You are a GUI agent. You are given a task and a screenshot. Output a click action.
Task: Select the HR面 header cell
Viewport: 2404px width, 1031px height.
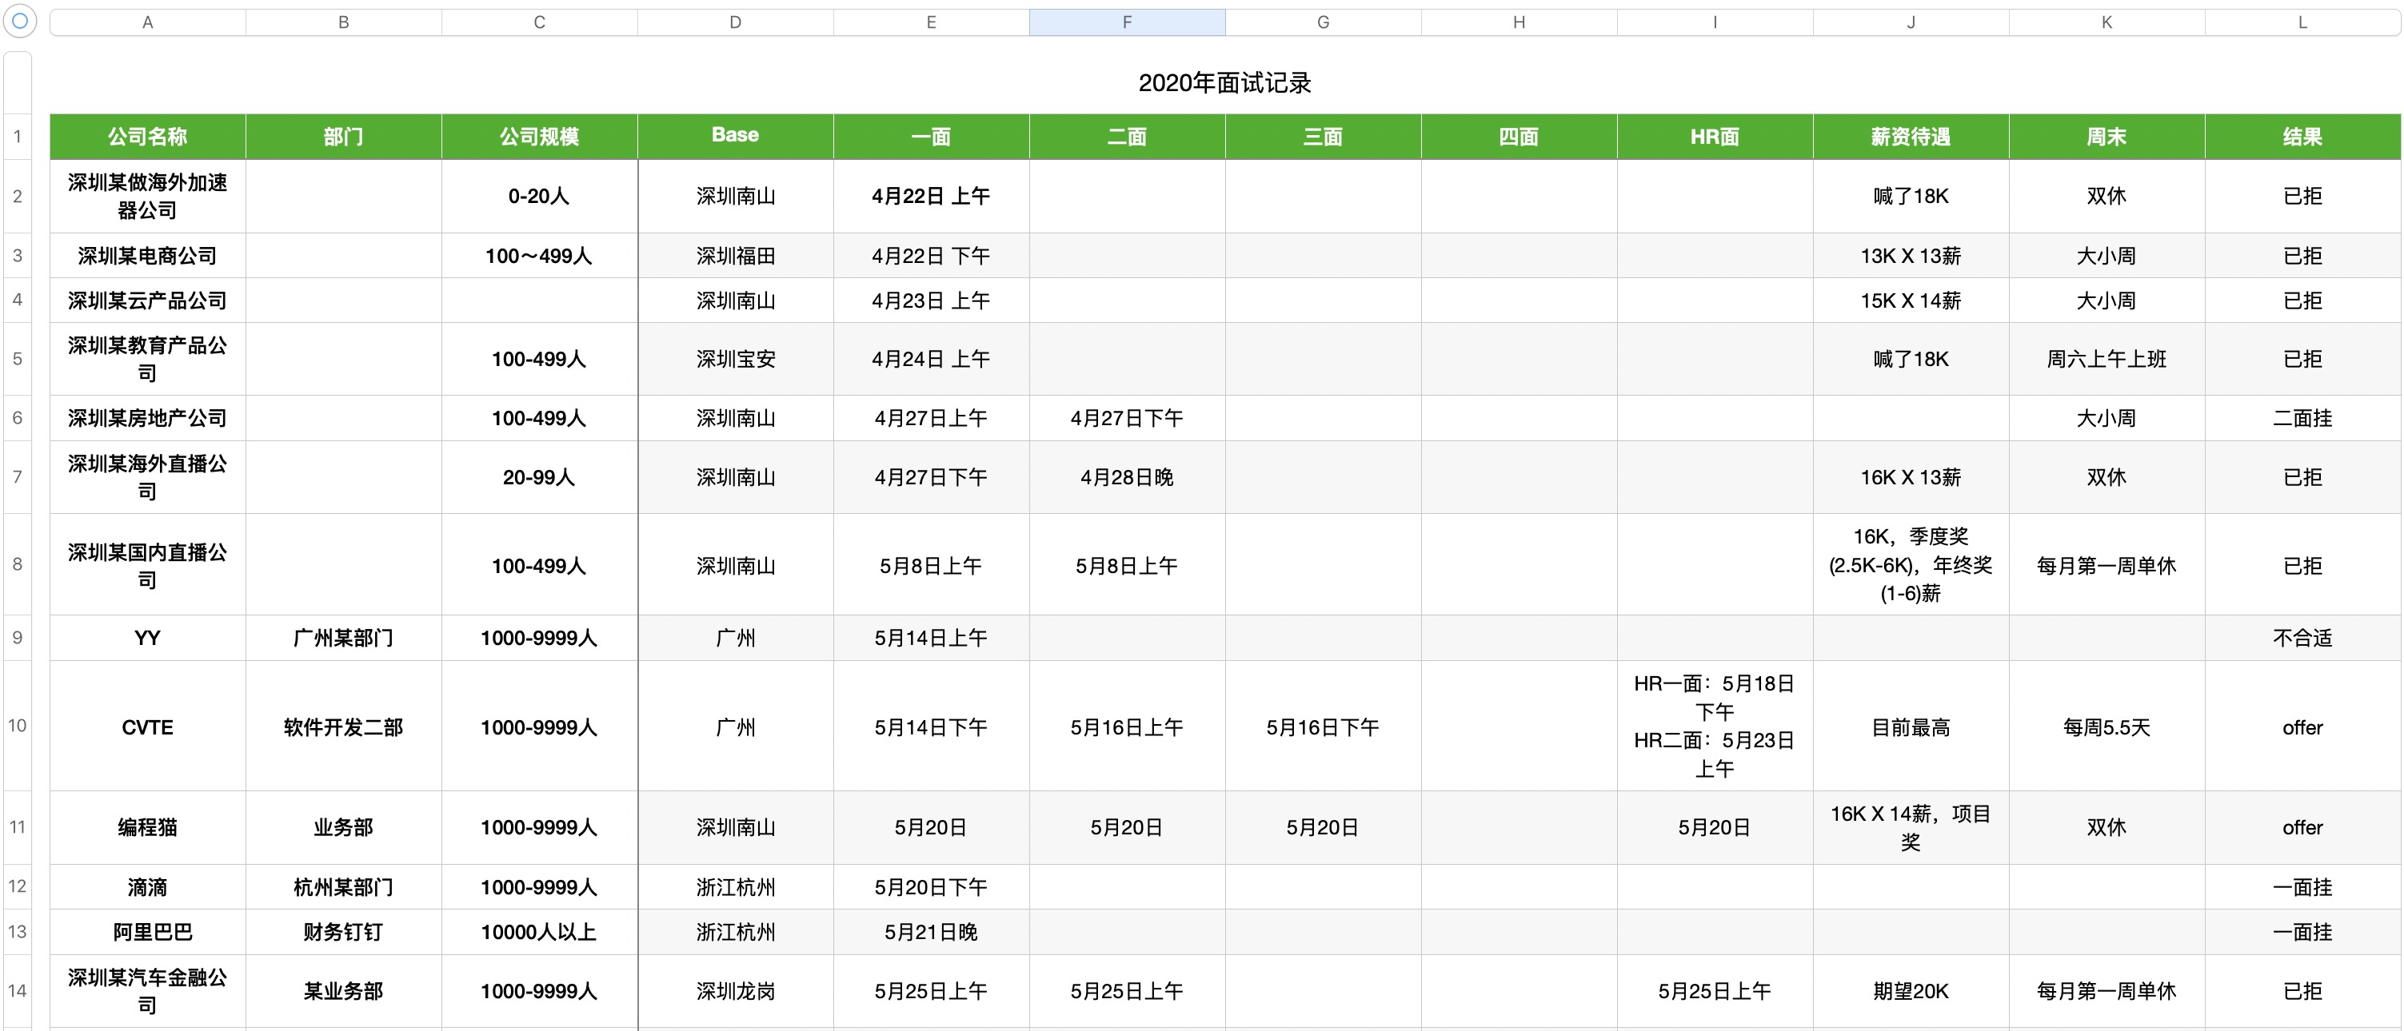point(1713,136)
